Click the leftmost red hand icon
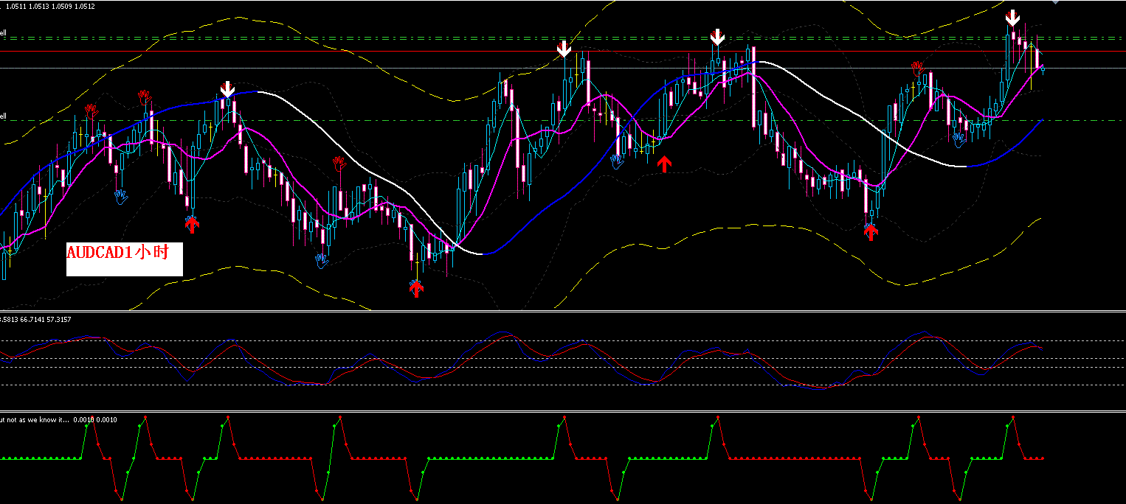Image resolution: width=1126 pixels, height=504 pixels. (91, 111)
